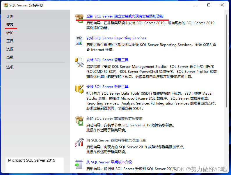Open 从 SQL Server 早期版本升级 link
The height and width of the screenshot is (175, 231).
tap(109, 162)
